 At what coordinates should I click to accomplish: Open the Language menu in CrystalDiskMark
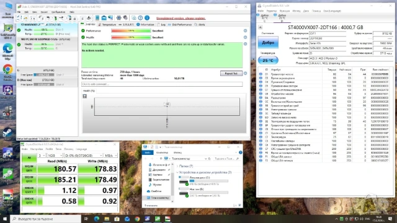coord(81,149)
